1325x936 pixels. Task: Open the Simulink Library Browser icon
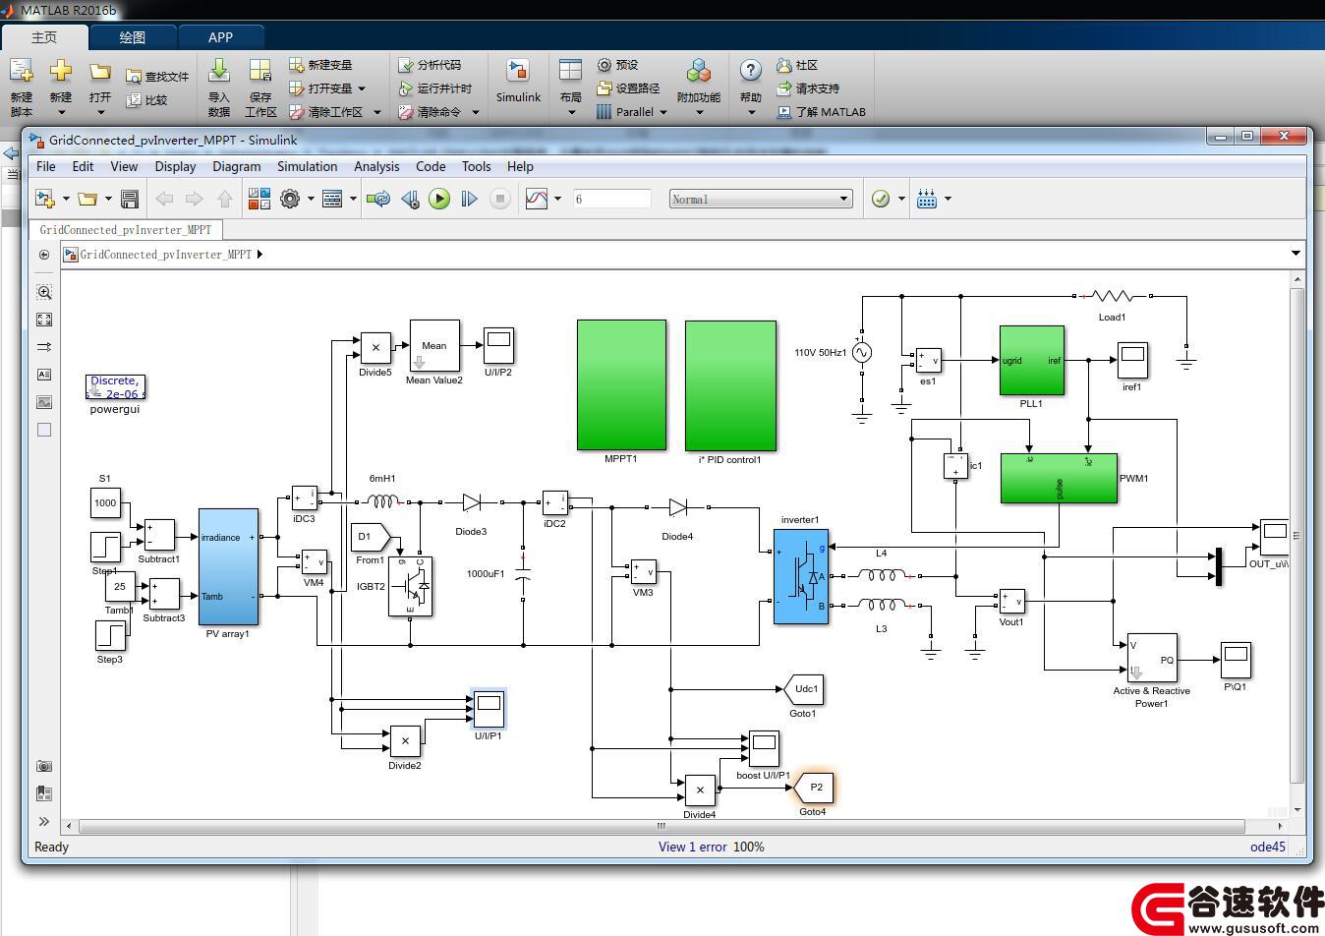click(259, 199)
